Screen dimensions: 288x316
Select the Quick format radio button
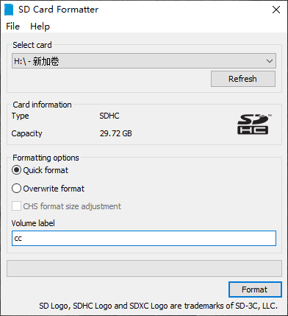tap(16, 170)
